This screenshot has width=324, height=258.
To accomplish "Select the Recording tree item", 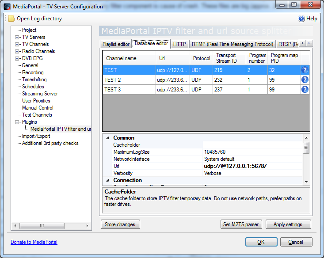I will (x=33, y=72).
